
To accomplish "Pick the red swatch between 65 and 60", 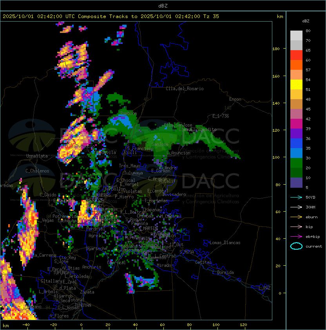I will click(296, 55).
